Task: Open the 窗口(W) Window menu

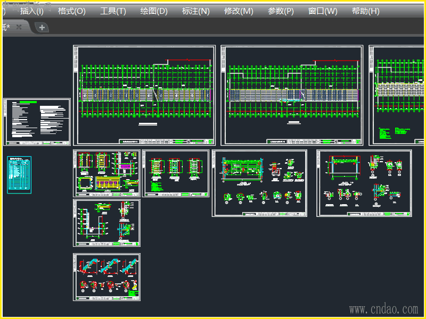Action: (323, 11)
